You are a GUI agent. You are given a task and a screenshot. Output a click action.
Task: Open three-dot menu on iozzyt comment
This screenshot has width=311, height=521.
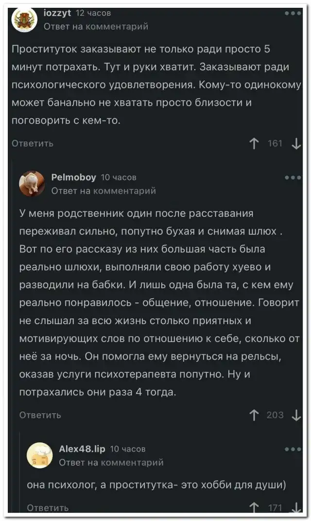(x=293, y=13)
